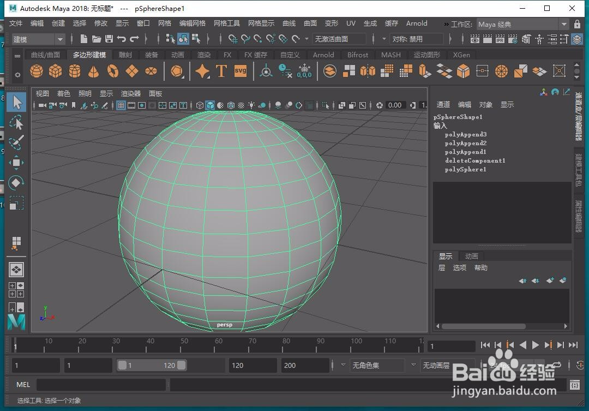Viewport: 589px width, 411px height.
Task: Select the Lasso tool in the toolbox
Action: point(16,123)
